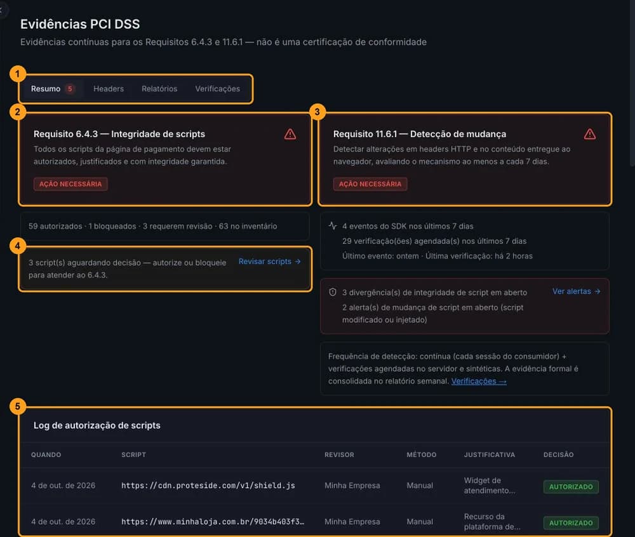Click the Requisito 11.6.1 card title
This screenshot has height=537, width=635.
(420, 134)
